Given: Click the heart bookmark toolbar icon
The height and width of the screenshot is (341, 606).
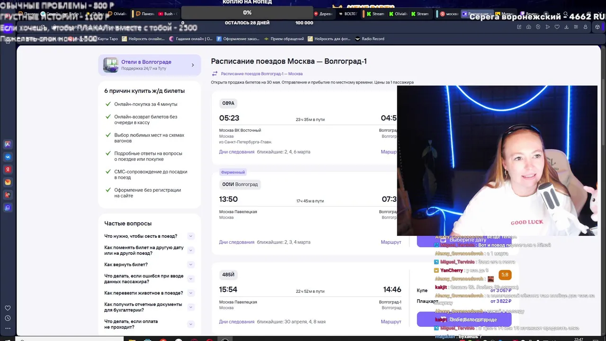Looking at the screenshot, I should pos(557,27).
